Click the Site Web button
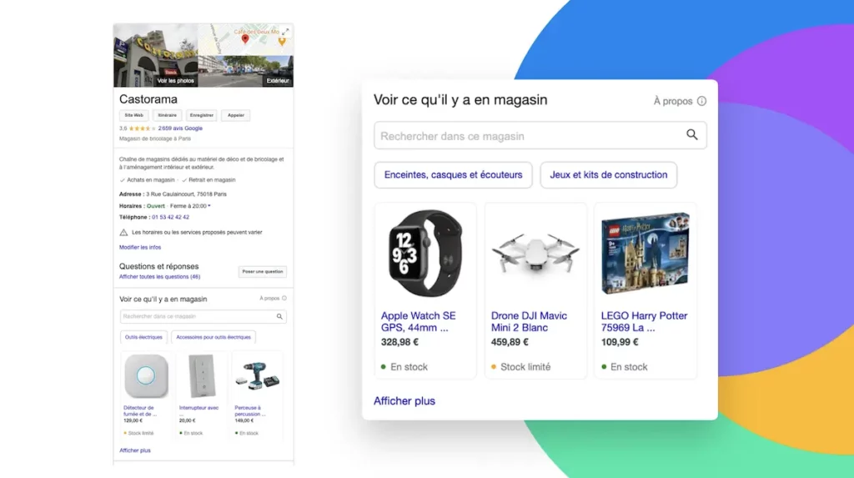Screen dimensions: 854x478 tap(133, 115)
